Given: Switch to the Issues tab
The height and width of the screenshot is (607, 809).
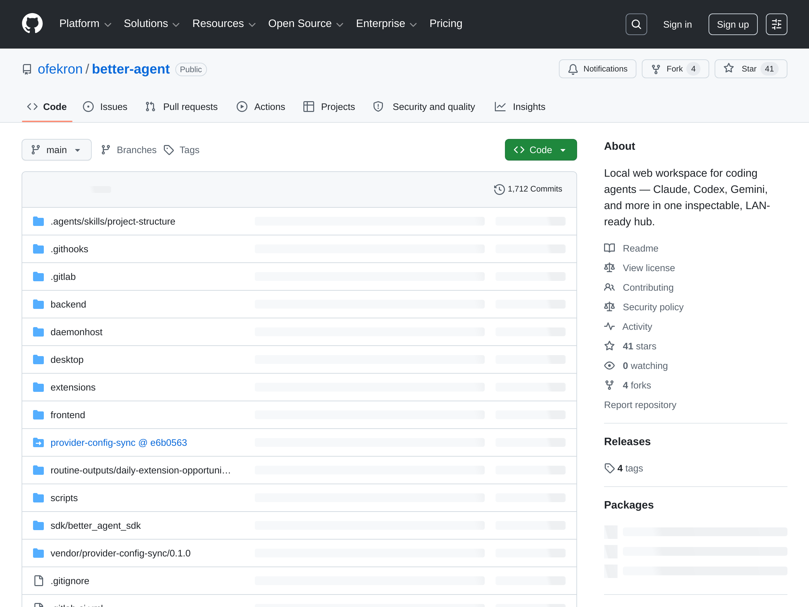Looking at the screenshot, I should pyautogui.click(x=105, y=107).
